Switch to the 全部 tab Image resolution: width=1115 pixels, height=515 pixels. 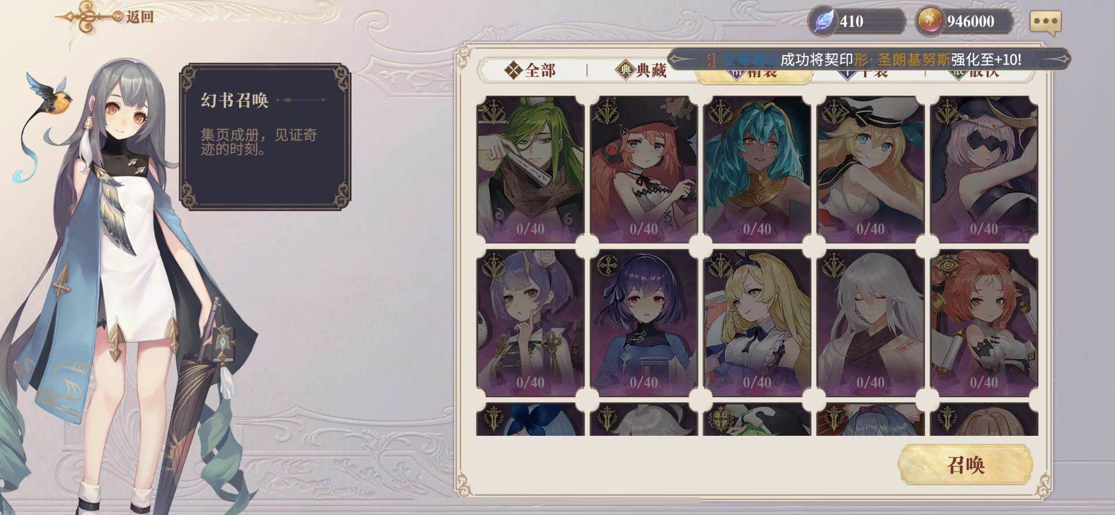pos(530,71)
